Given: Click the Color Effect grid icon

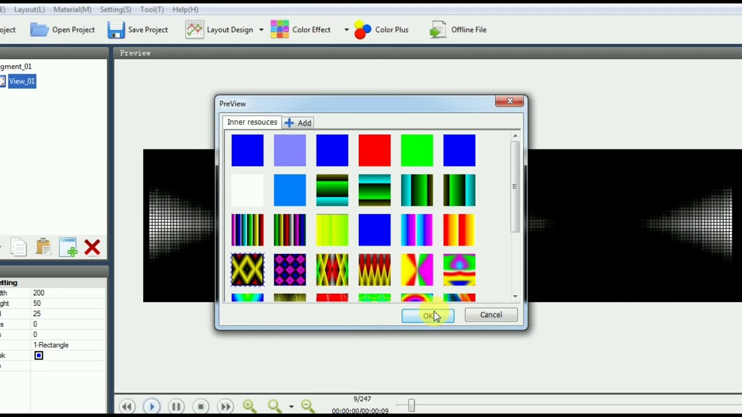Looking at the screenshot, I should [x=279, y=30].
